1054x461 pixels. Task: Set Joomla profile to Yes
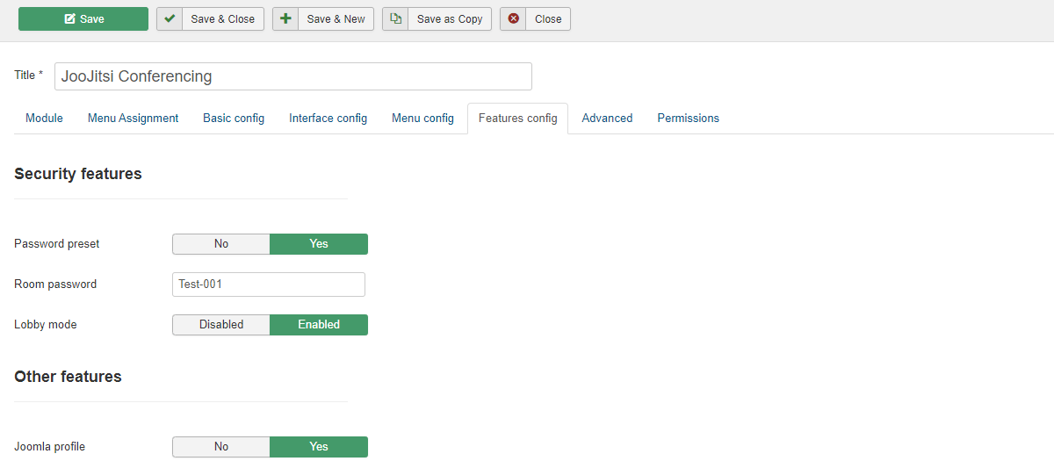pos(319,447)
